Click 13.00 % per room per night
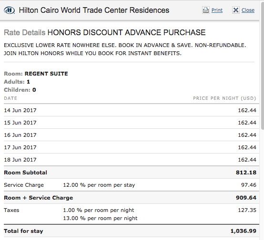Image resolution: width=264 pixels, height=240 pixels. coord(100,218)
